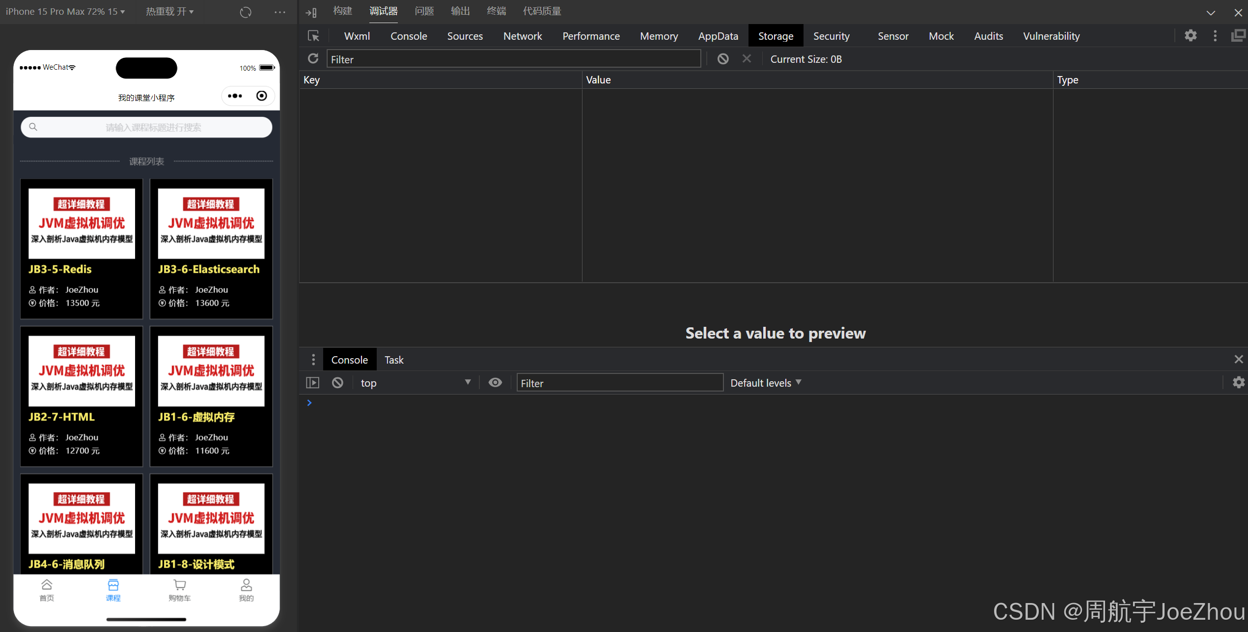Switch to the AppData tab

click(718, 36)
